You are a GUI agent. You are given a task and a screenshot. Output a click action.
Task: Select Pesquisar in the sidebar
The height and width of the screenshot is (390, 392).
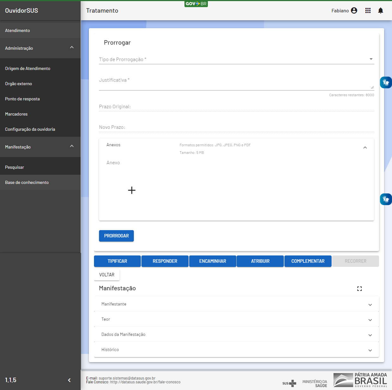(15, 167)
